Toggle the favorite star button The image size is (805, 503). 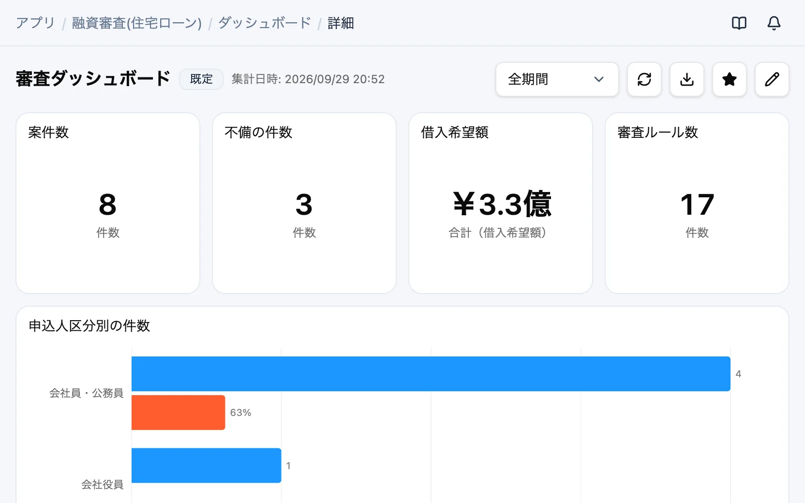[x=729, y=79]
